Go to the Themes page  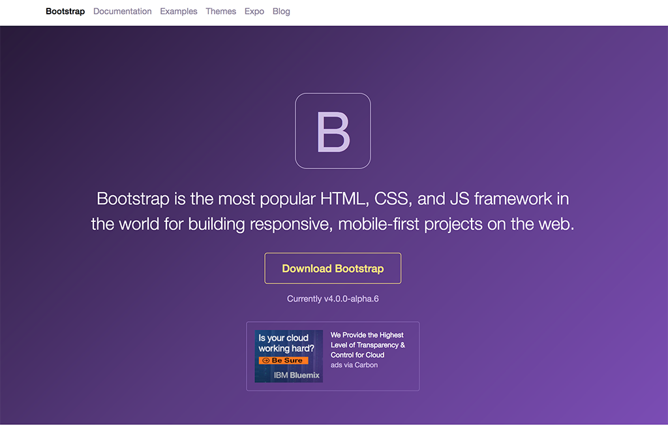pos(220,12)
